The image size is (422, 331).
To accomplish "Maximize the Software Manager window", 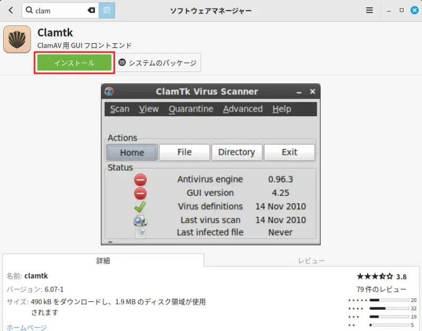I will point(401,10).
